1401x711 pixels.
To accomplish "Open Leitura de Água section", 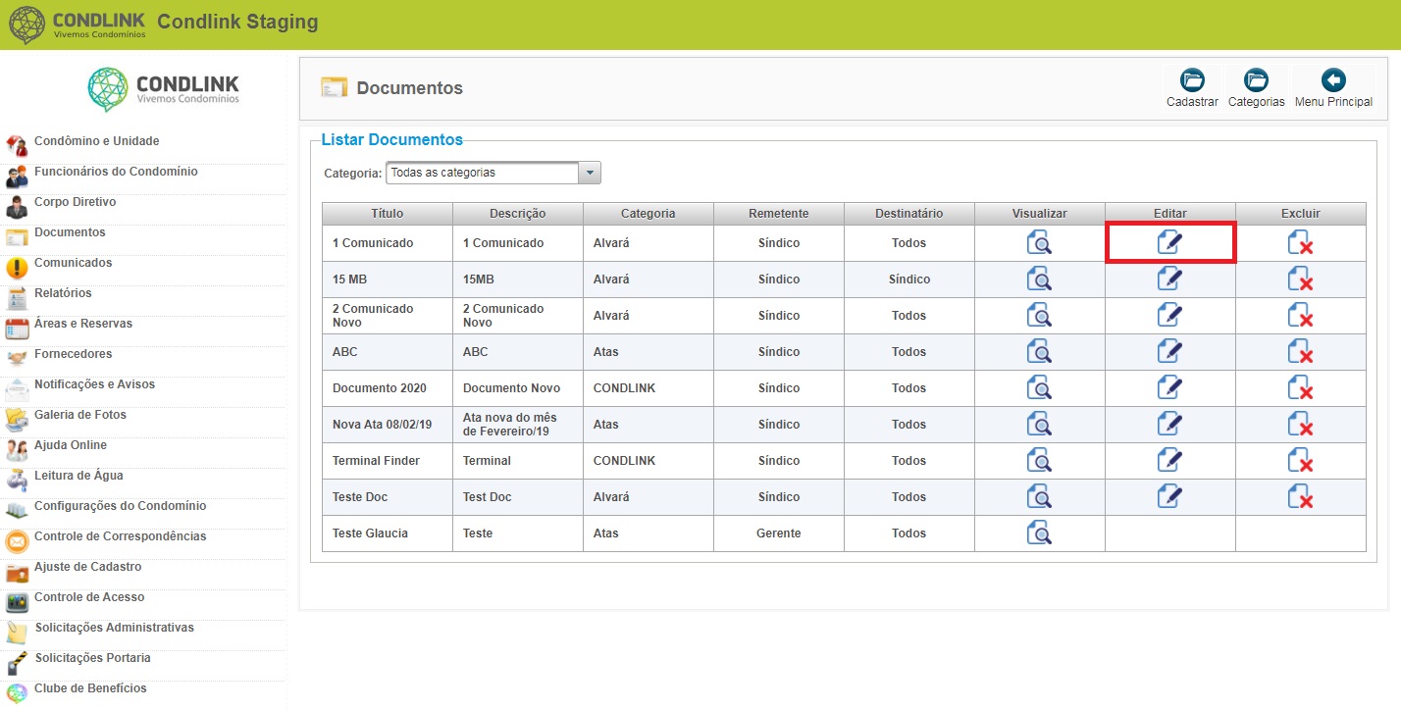I will [78, 476].
